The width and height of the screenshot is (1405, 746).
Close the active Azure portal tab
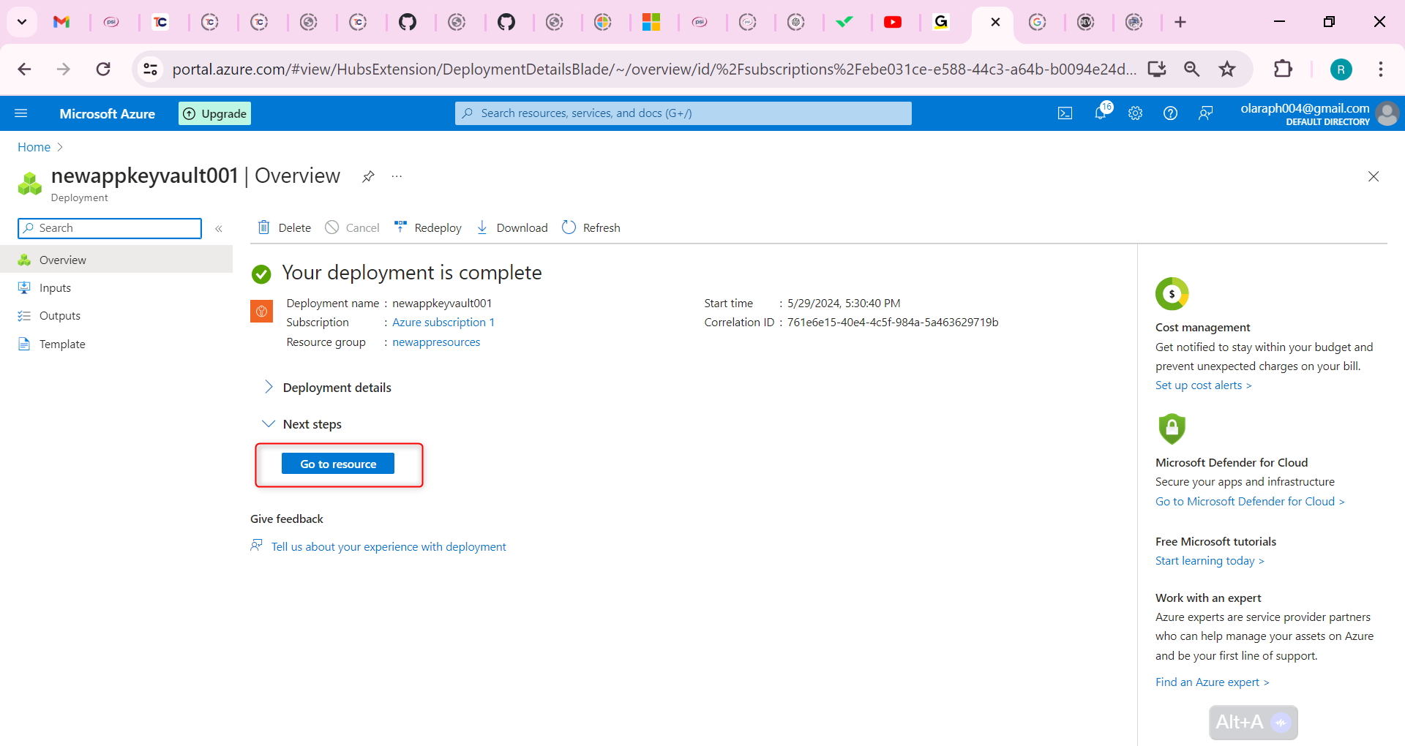pos(995,22)
